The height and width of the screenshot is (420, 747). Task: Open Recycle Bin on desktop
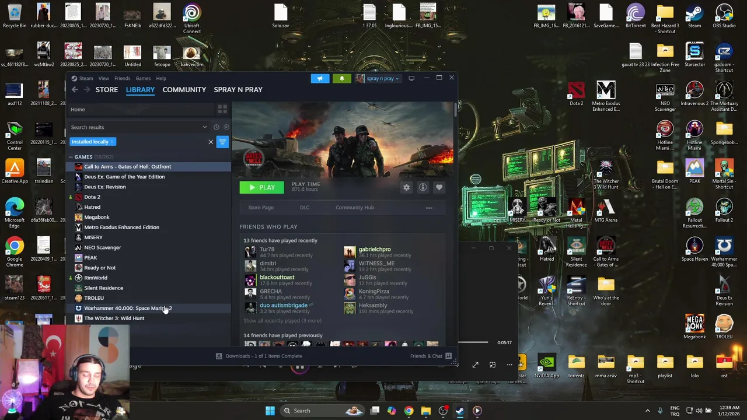click(x=15, y=16)
